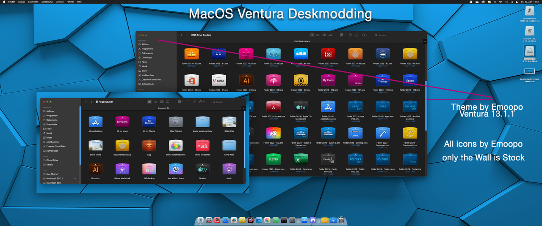Open All Applications folder in Pegasus3 R4
Screen dimensions: 542x226
(96, 122)
